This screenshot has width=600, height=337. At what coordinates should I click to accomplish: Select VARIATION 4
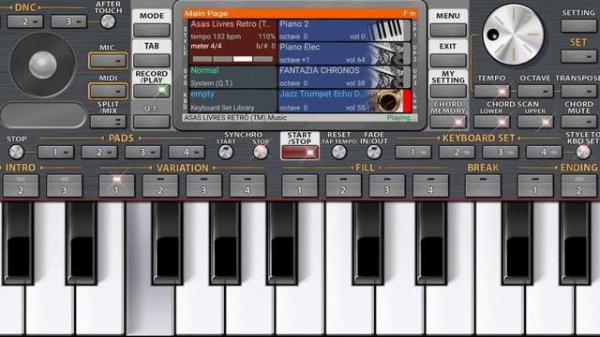coord(247,185)
